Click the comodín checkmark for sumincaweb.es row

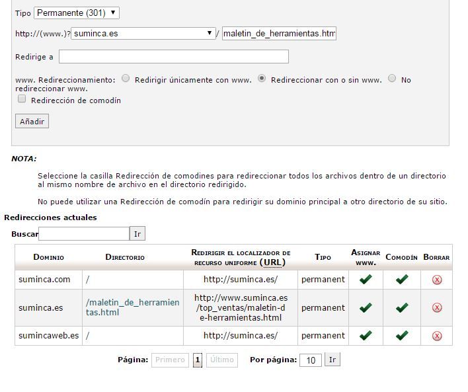point(402,335)
